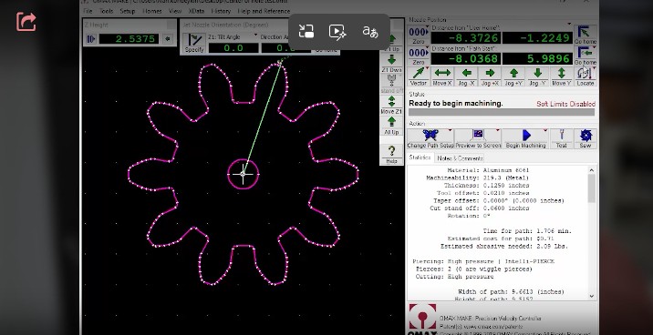Jog the nozzle in -X direction

click(466, 76)
